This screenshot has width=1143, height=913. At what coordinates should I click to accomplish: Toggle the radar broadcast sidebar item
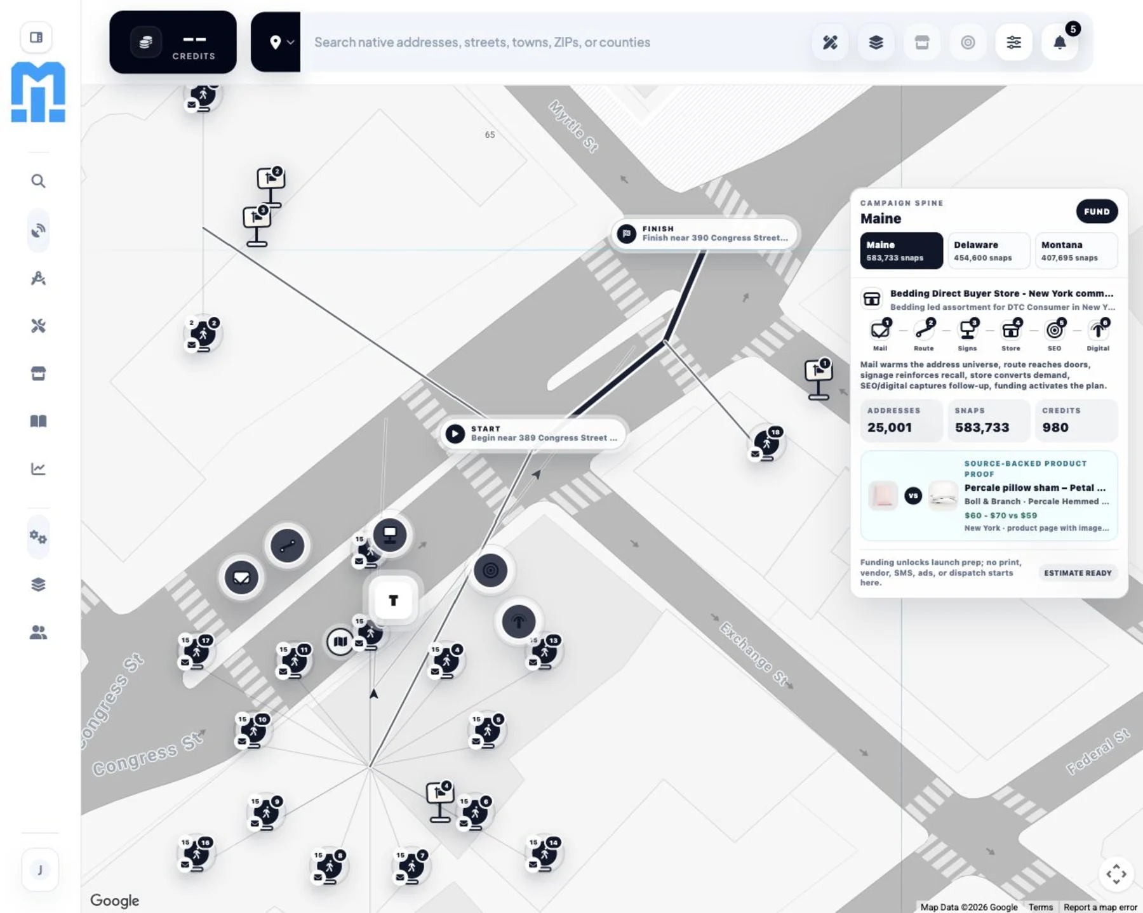[x=38, y=230]
